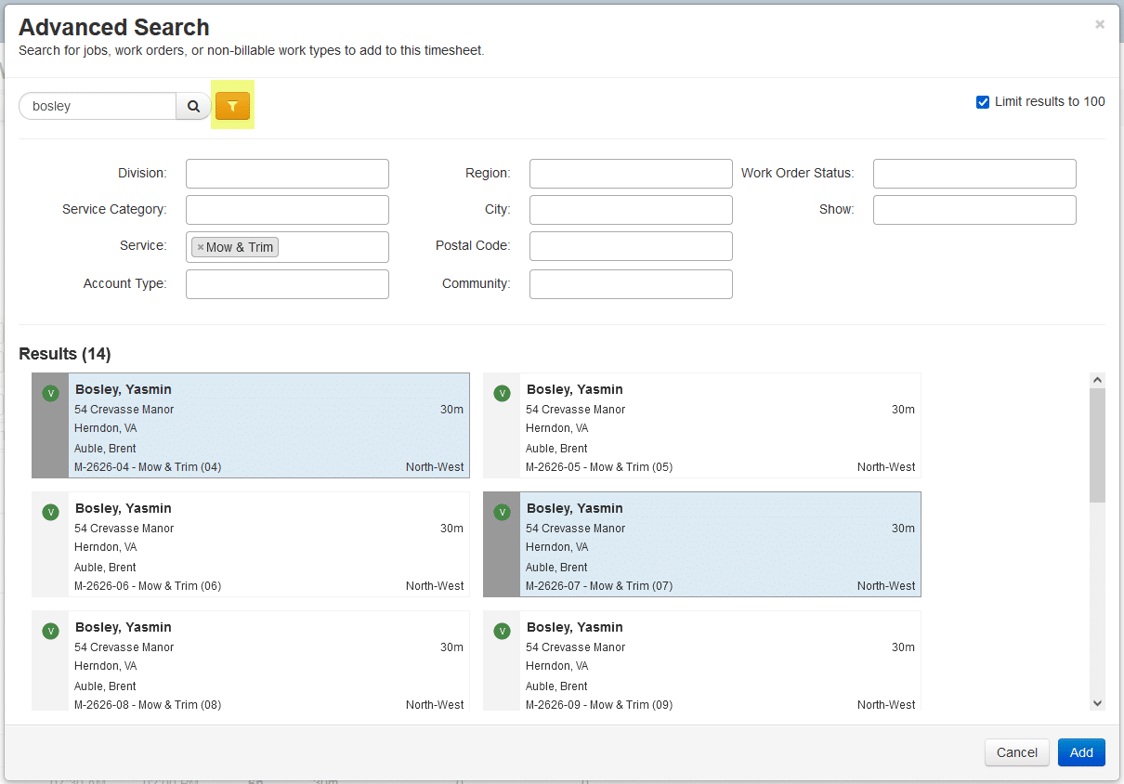Viewport: 1124px width, 784px height.
Task: Click the search magnifier button
Action: (193, 106)
